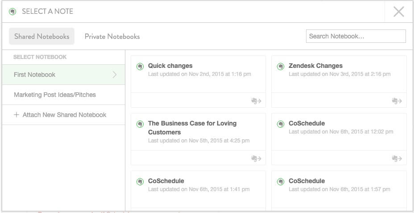Switch to Shared Notebooks tab

click(x=42, y=37)
